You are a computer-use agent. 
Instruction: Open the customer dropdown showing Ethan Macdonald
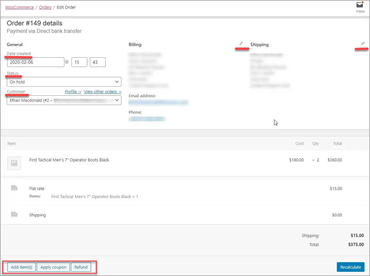click(64, 100)
